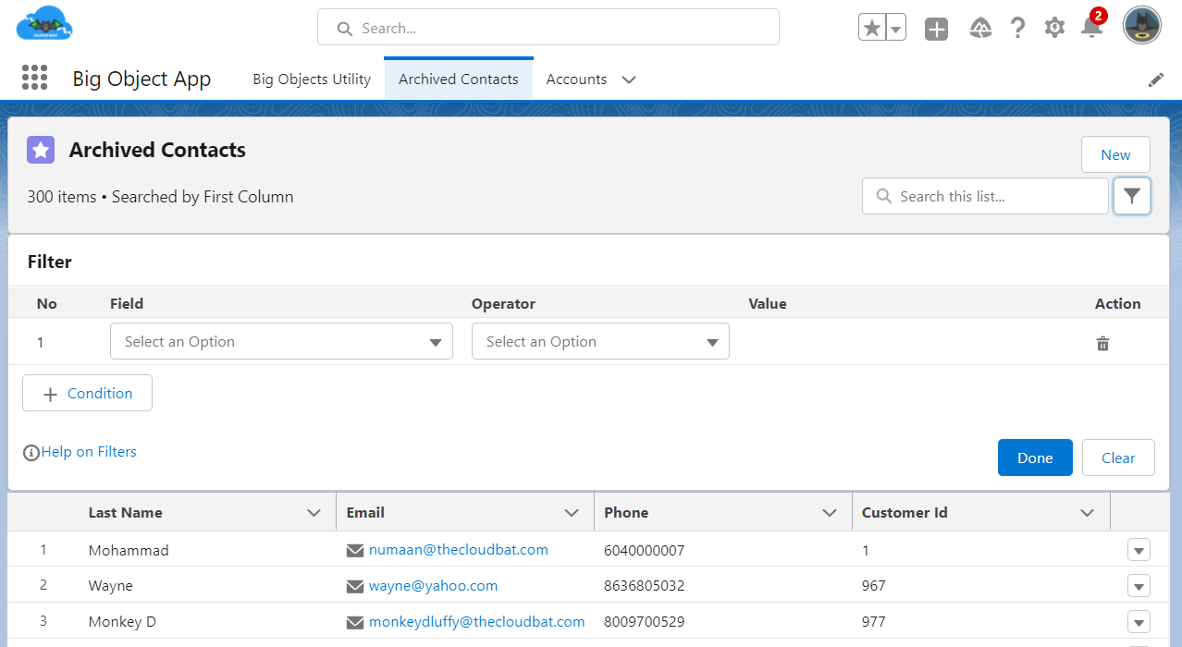Open row actions menu for Wayne
1182x647 pixels.
(1139, 586)
